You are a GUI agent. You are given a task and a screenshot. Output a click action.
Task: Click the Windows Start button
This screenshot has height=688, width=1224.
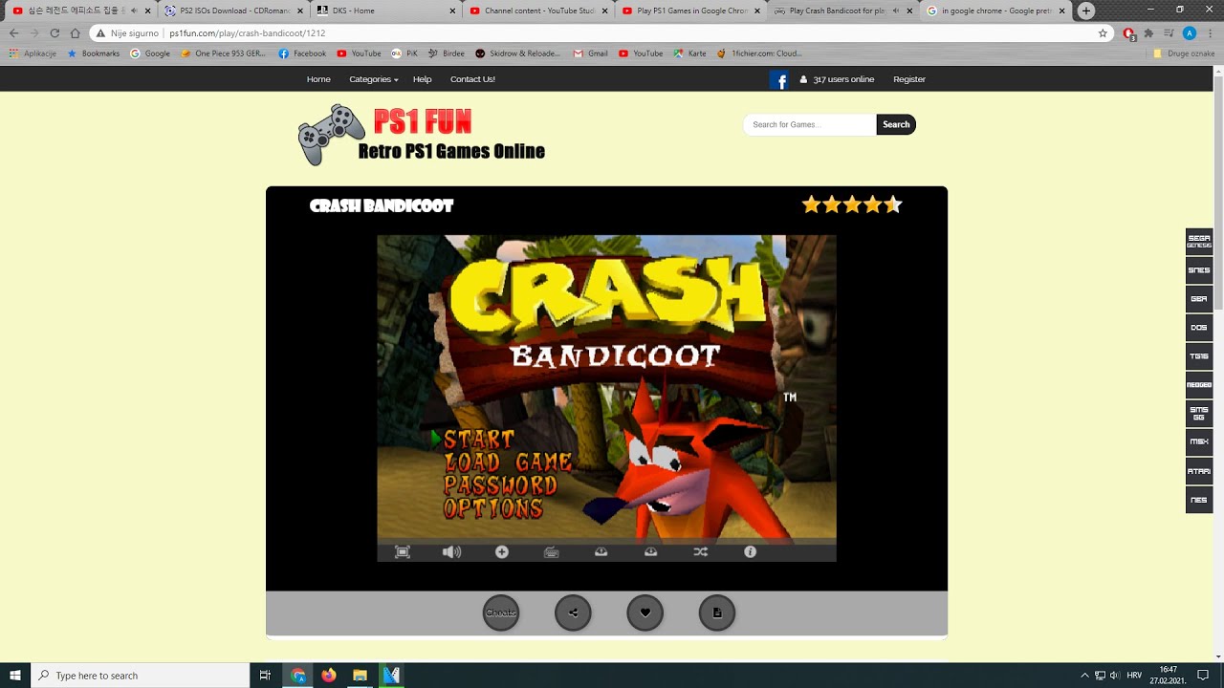15,676
